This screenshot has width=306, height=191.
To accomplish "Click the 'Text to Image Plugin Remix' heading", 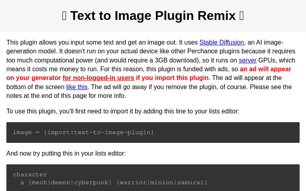I will [x=153, y=16].
